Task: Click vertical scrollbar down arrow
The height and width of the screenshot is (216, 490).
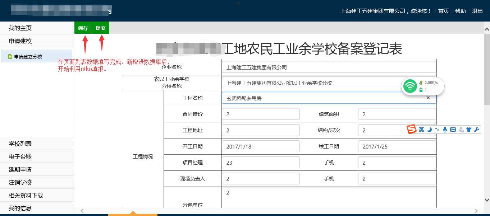Action: [x=487, y=200]
